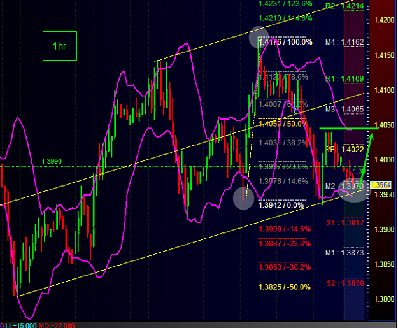Click the R2 : 1.4214 pivot label
Viewport: 398px width, 328px height.
pos(345,6)
